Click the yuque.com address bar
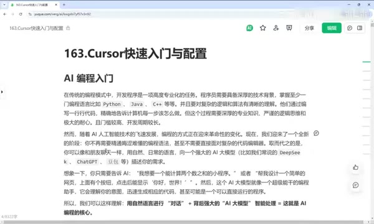Screen dimensions: 374x224 pos(62,14)
